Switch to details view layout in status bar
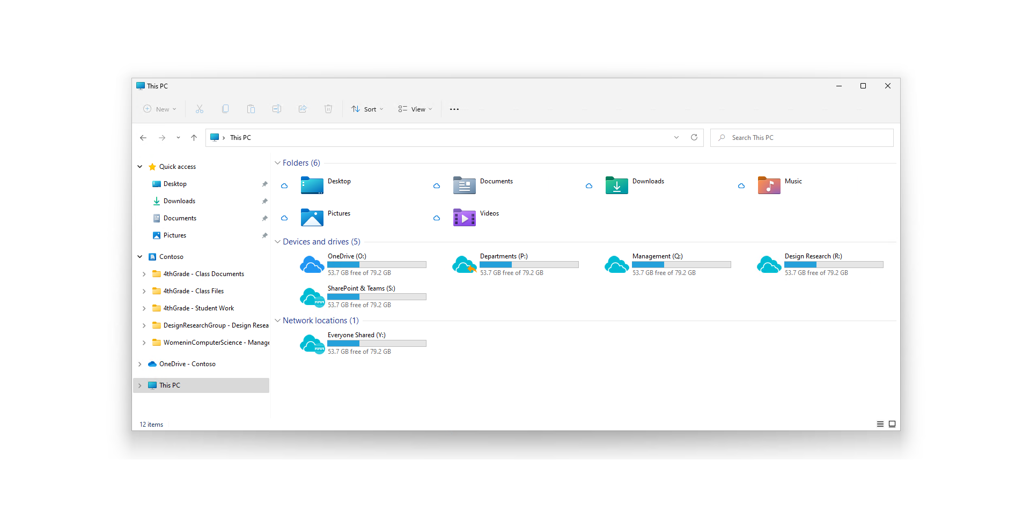This screenshot has height=520, width=1030. pyautogui.click(x=880, y=424)
